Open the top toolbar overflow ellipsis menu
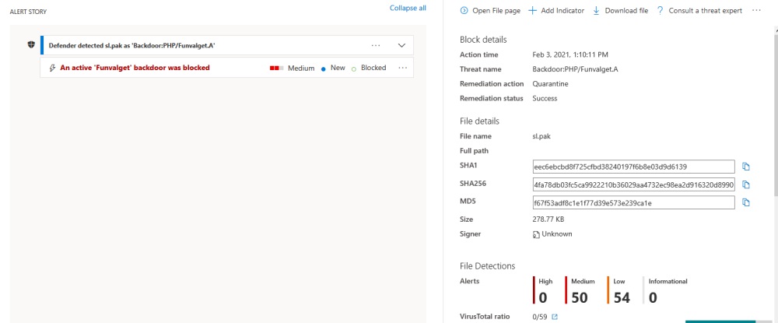778x323 pixels. (756, 10)
